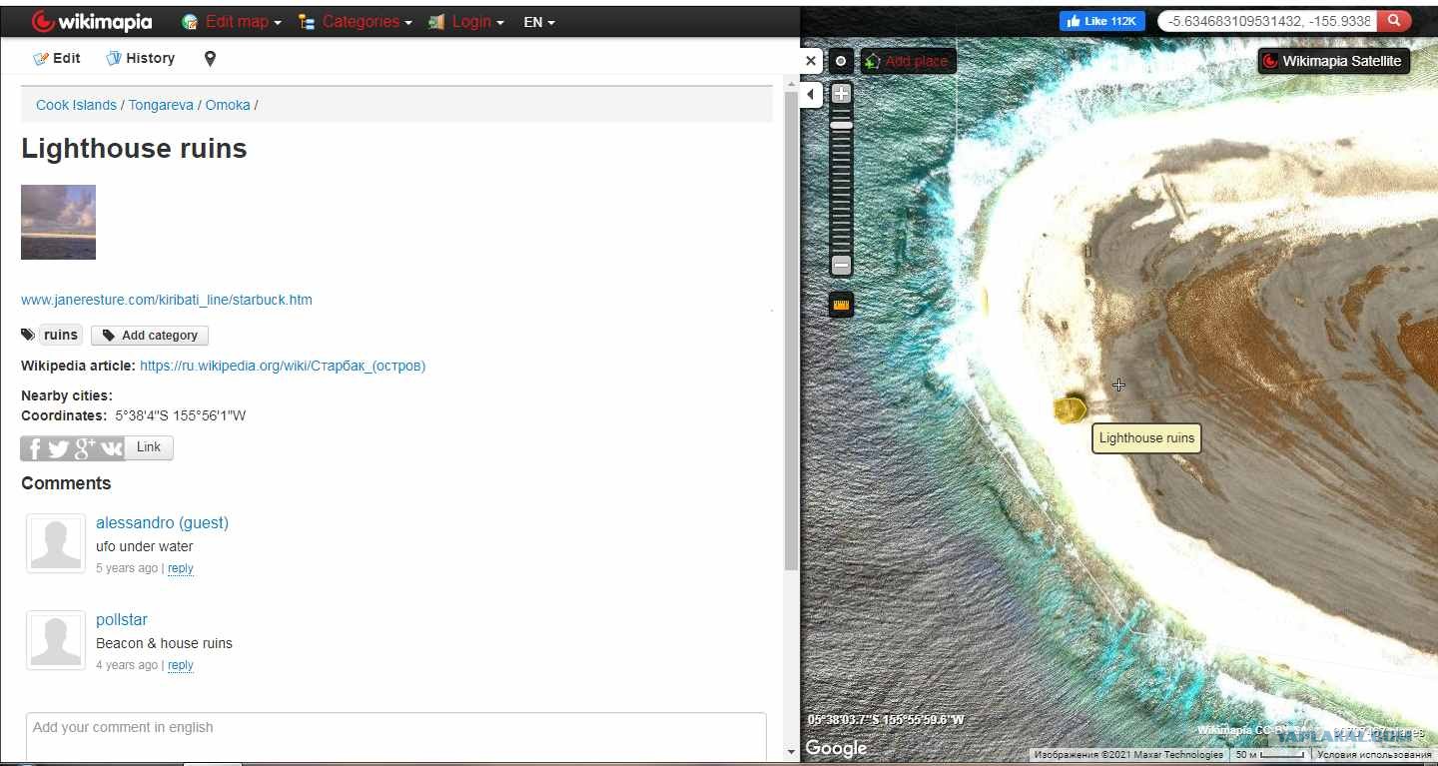Viewport: 1438px width, 766px height.
Task: Share the place on Google Plus
Action: (86, 448)
